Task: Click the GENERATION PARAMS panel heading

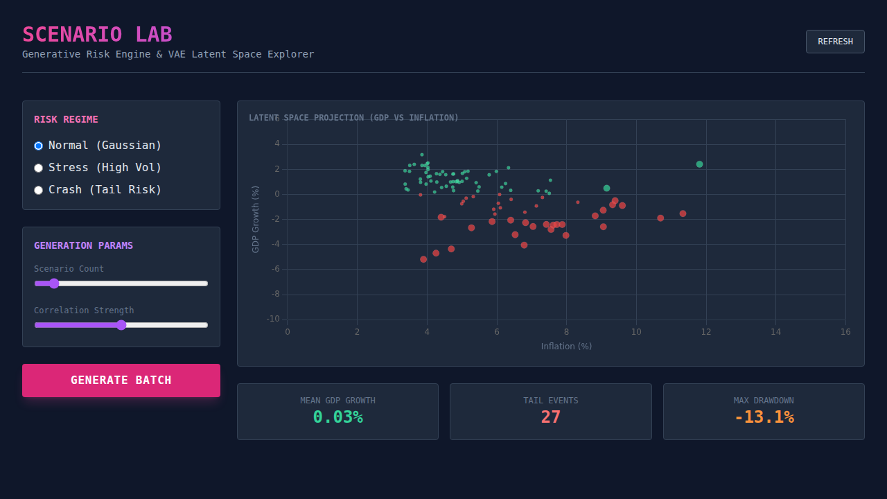Action: (x=83, y=245)
